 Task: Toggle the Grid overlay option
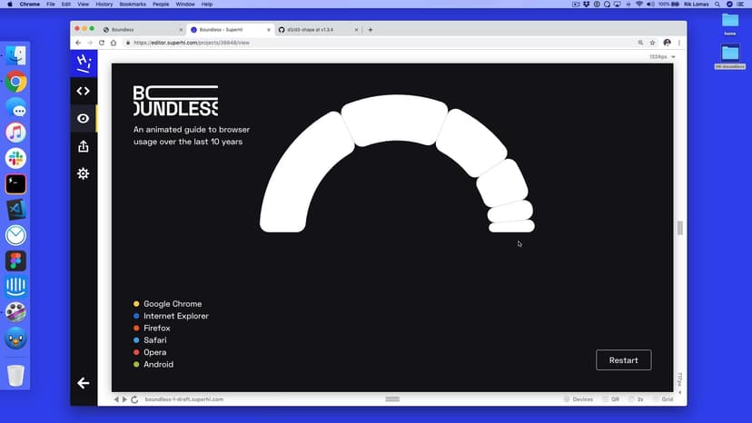click(x=662, y=399)
